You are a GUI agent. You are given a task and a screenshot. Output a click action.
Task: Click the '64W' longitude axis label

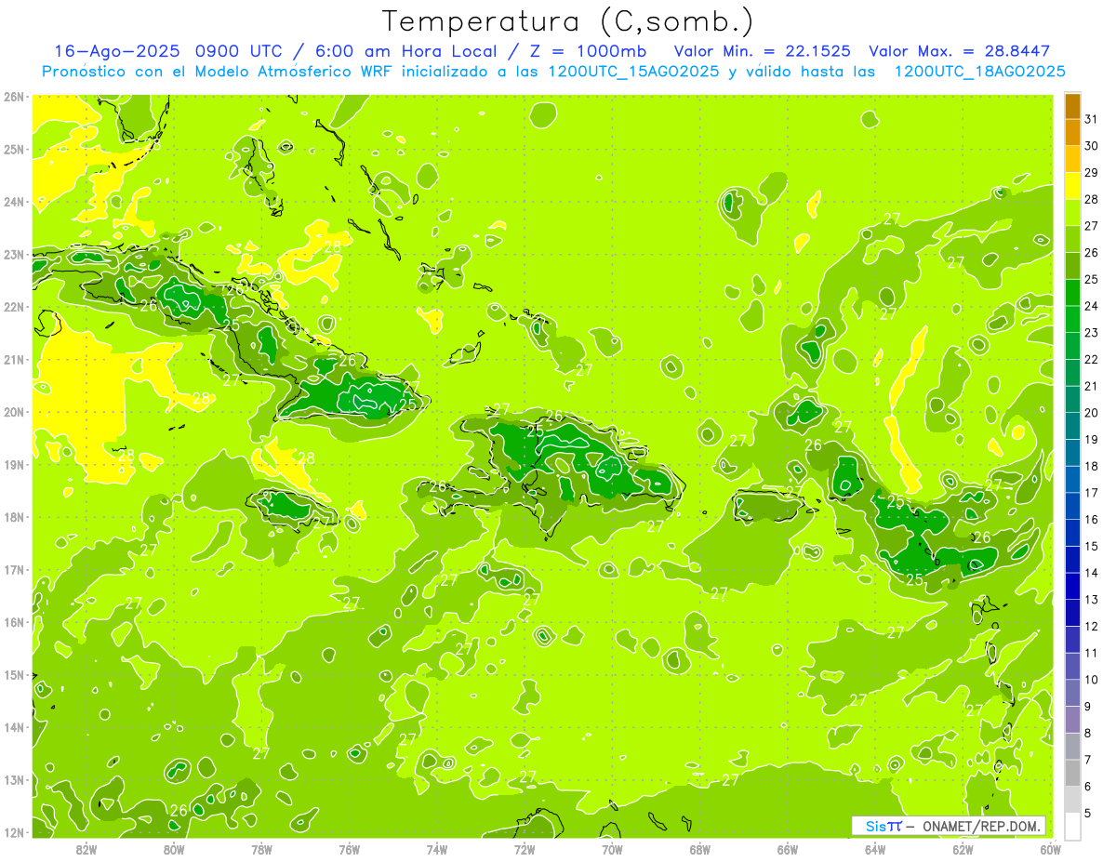coord(874,850)
